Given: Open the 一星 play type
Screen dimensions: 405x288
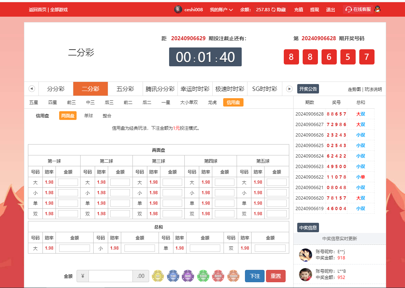Looking at the screenshot, I should [x=165, y=103].
